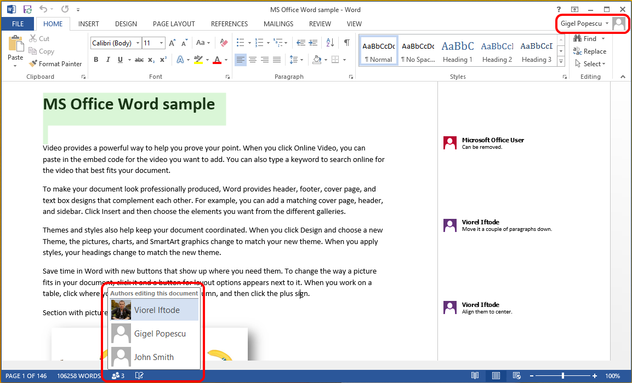Decrease paragraph indent
The width and height of the screenshot is (632, 383).
301,43
